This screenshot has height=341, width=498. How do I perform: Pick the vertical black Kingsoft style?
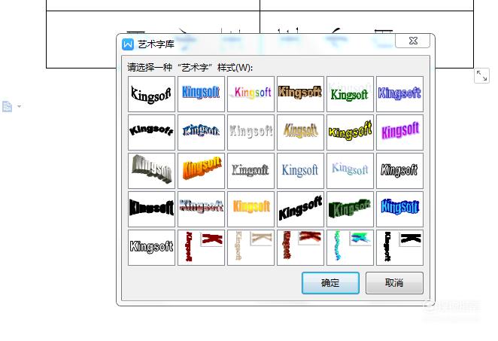400,248
